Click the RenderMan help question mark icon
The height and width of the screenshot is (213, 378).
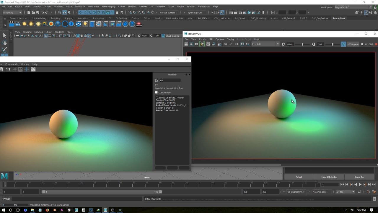[132, 24]
